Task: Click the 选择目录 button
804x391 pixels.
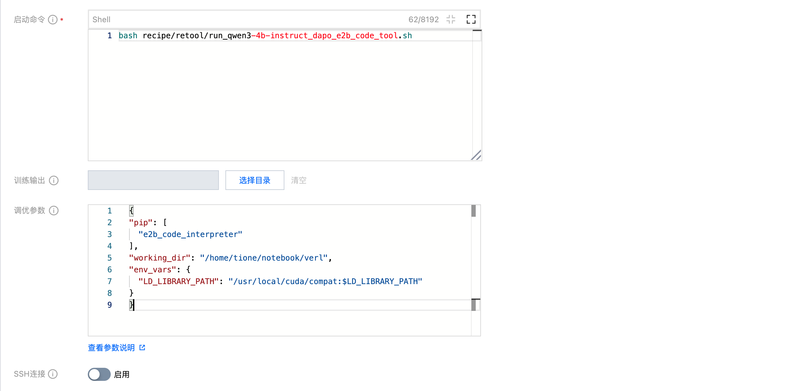Action: click(x=255, y=180)
